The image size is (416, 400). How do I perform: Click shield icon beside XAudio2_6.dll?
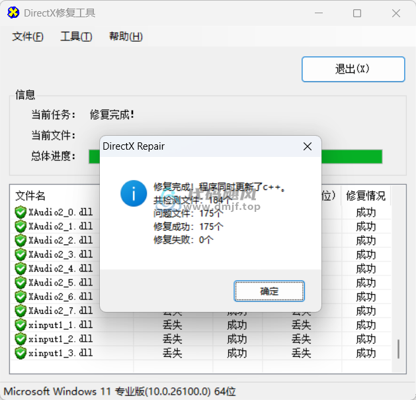coord(21,297)
